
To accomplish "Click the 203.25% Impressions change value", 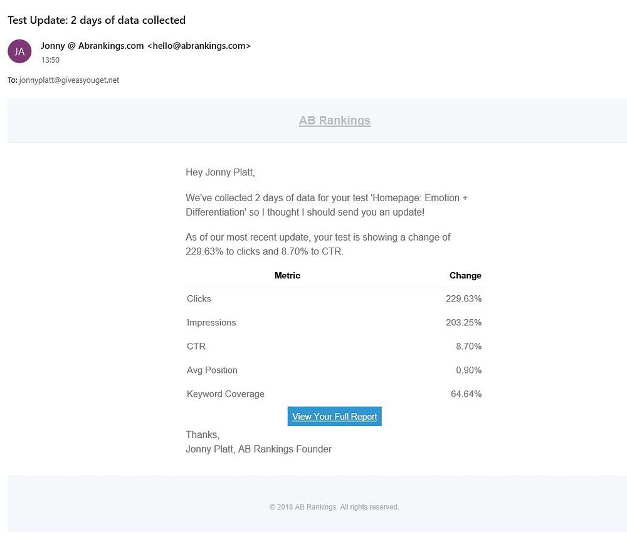I will 463,323.
